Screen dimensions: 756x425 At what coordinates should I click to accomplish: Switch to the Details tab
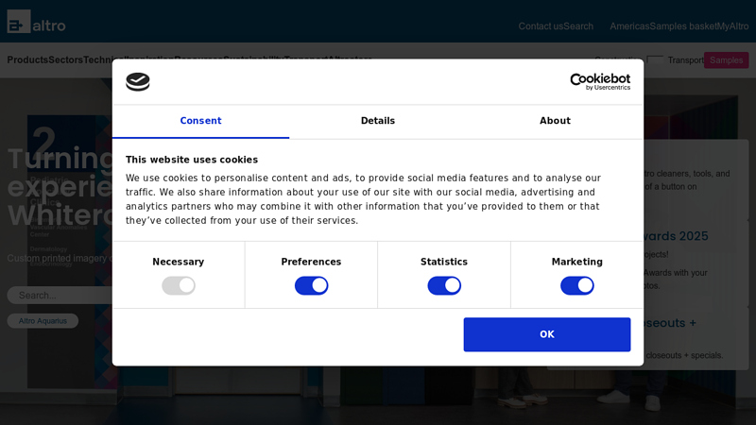click(378, 121)
